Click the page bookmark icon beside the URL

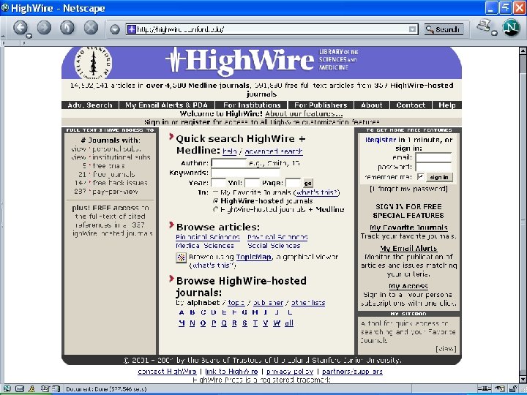pyautogui.click(x=132, y=29)
